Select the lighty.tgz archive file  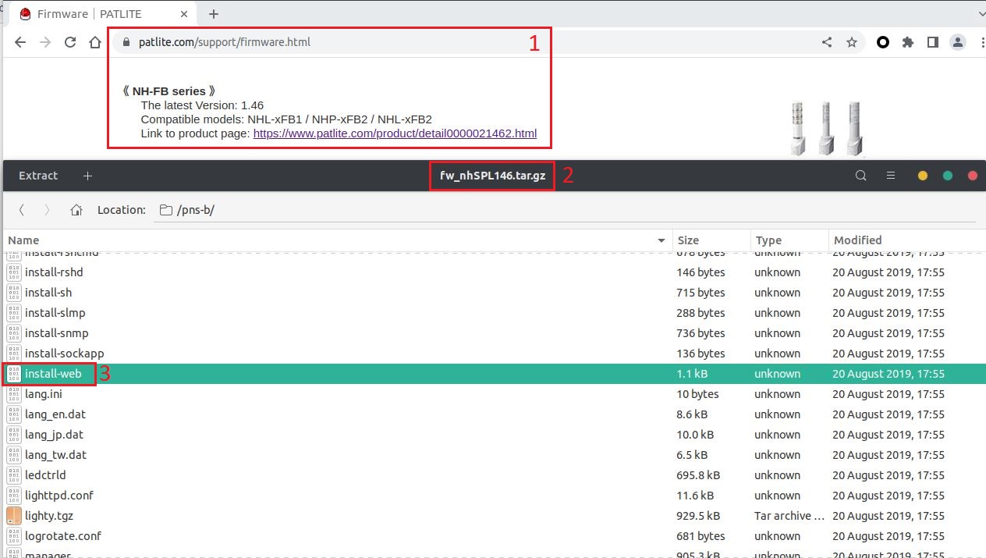tap(49, 516)
